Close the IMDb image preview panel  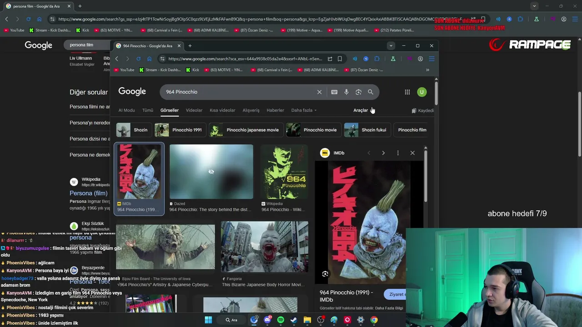[412, 153]
